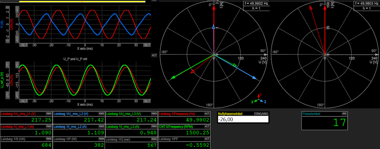The width and height of the screenshot is (380, 149).
Task: Click the EINGANG label above the input field
Action: point(261,113)
